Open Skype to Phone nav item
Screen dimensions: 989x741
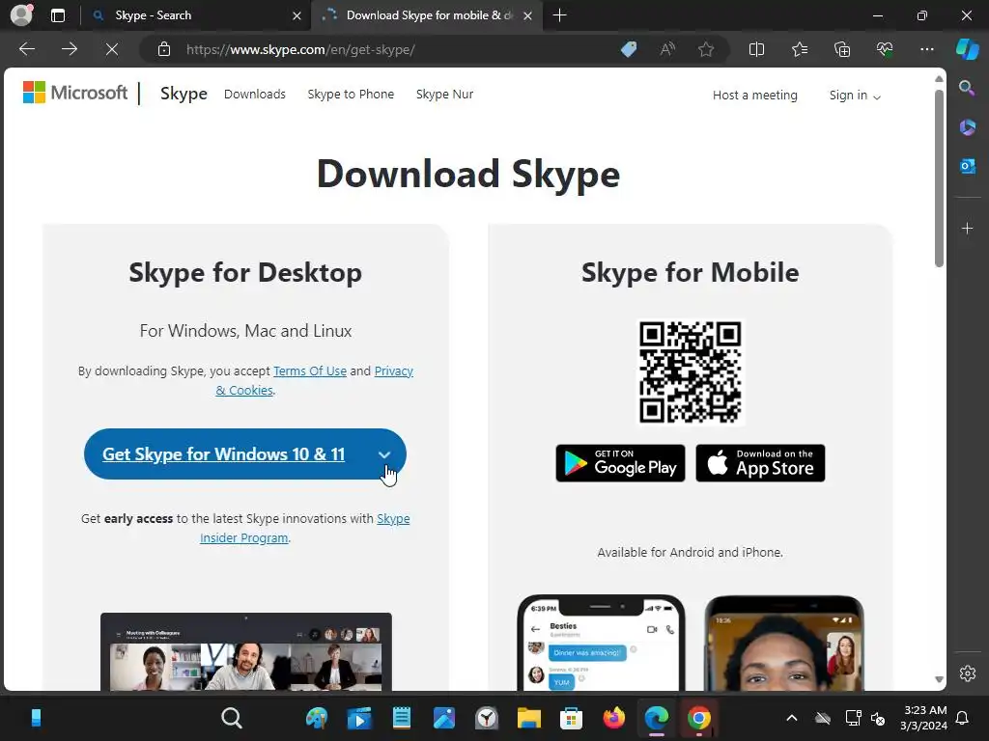(351, 94)
